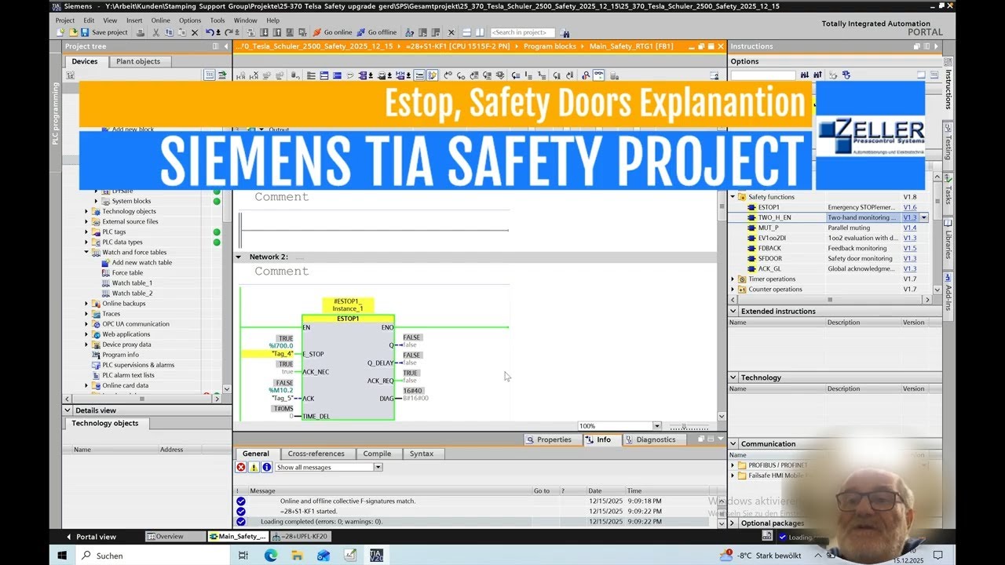This screenshot has width=1005, height=565.
Task: Open the Options menu
Action: (190, 20)
